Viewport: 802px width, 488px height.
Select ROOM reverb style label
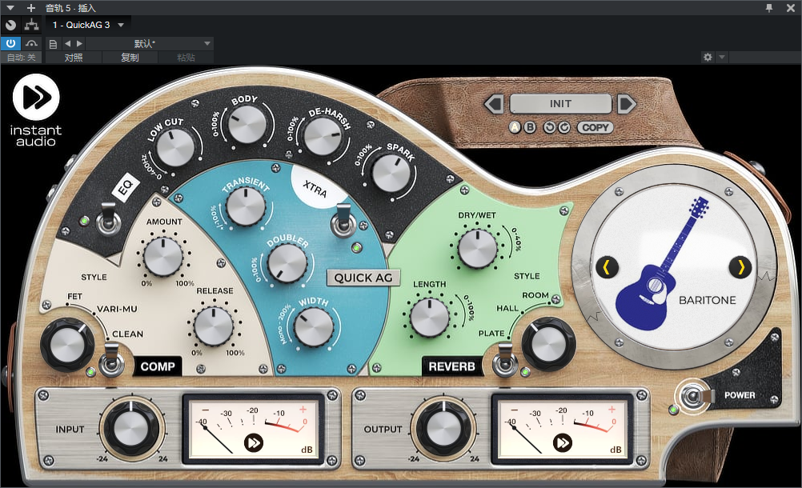click(535, 295)
